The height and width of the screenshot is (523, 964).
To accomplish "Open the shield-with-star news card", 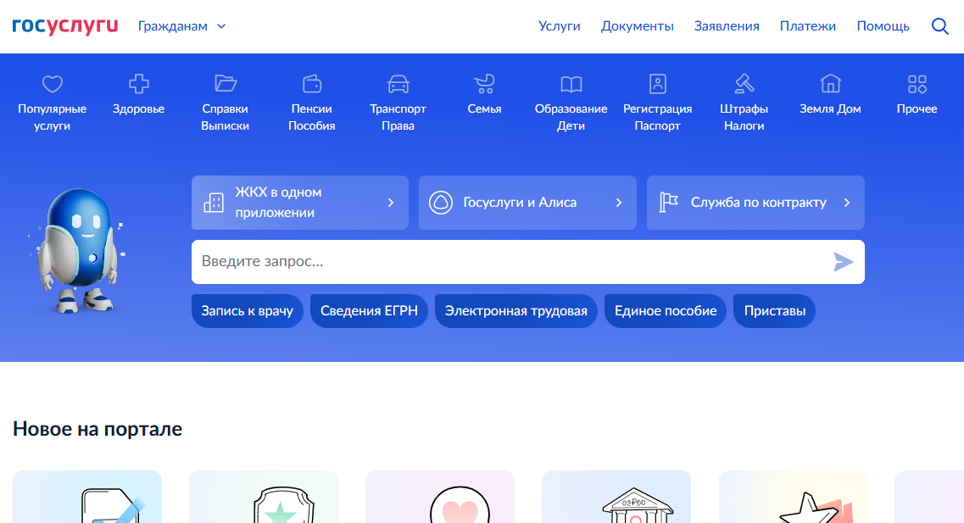I will [x=264, y=497].
